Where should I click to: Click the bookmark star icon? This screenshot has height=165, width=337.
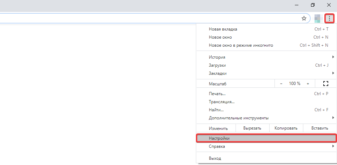point(304,18)
